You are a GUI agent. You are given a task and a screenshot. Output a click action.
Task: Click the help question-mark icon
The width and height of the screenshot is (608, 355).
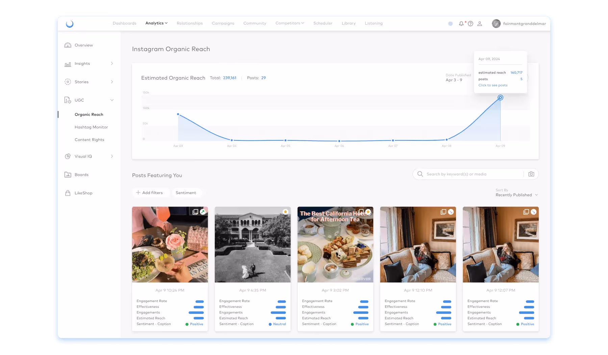[x=471, y=23]
